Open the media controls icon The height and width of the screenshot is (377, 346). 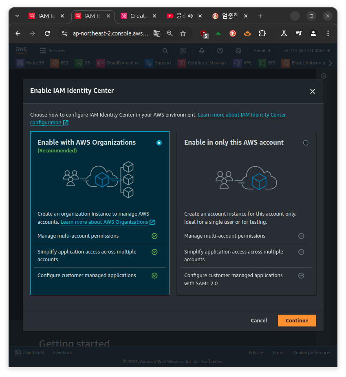click(x=299, y=33)
